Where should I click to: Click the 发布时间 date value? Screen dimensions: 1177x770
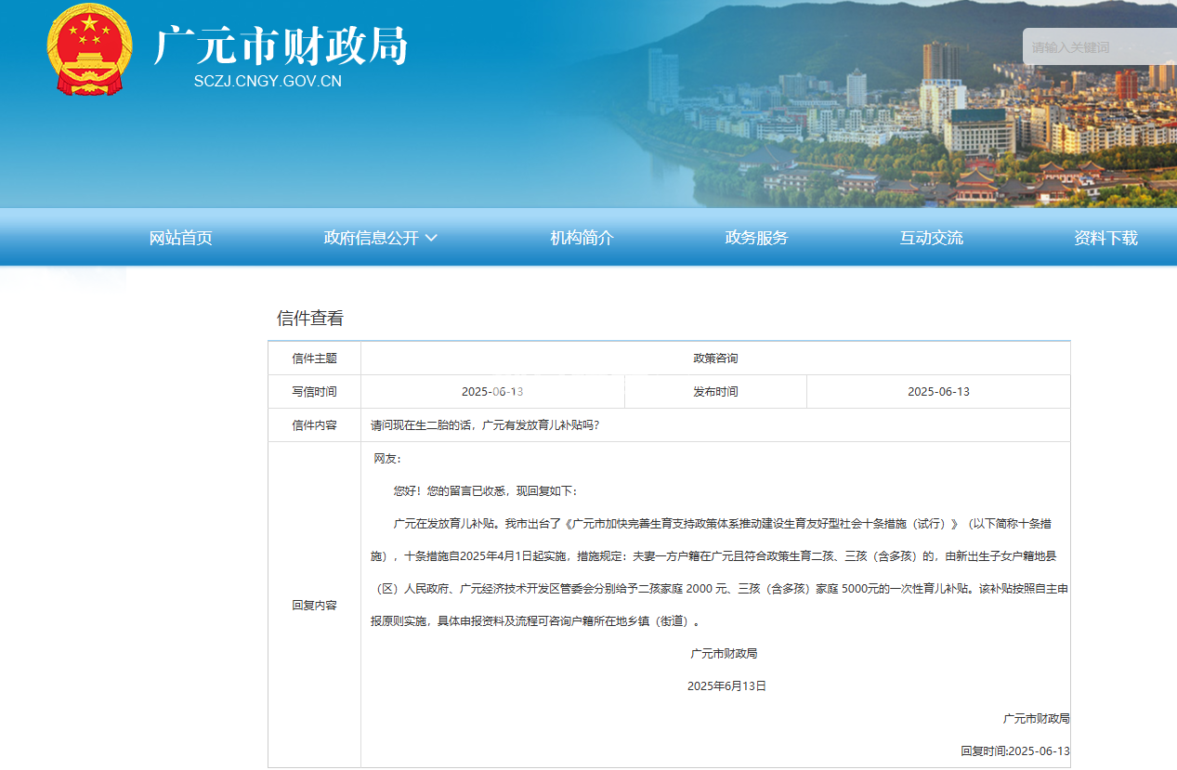[x=938, y=392]
